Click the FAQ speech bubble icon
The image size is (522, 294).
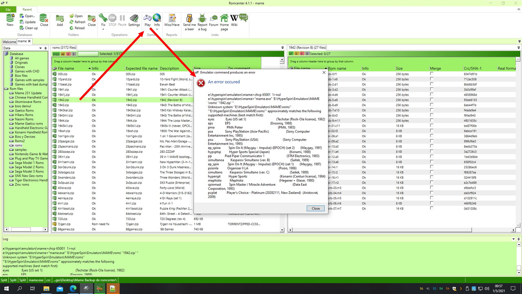[x=243, y=17]
